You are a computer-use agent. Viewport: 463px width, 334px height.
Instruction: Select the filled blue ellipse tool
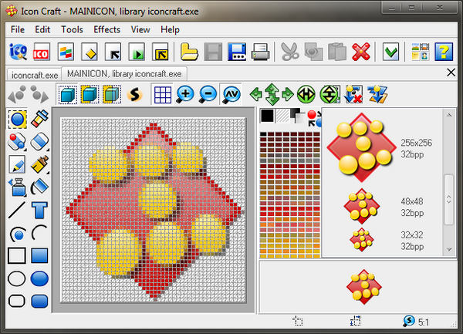(x=39, y=278)
